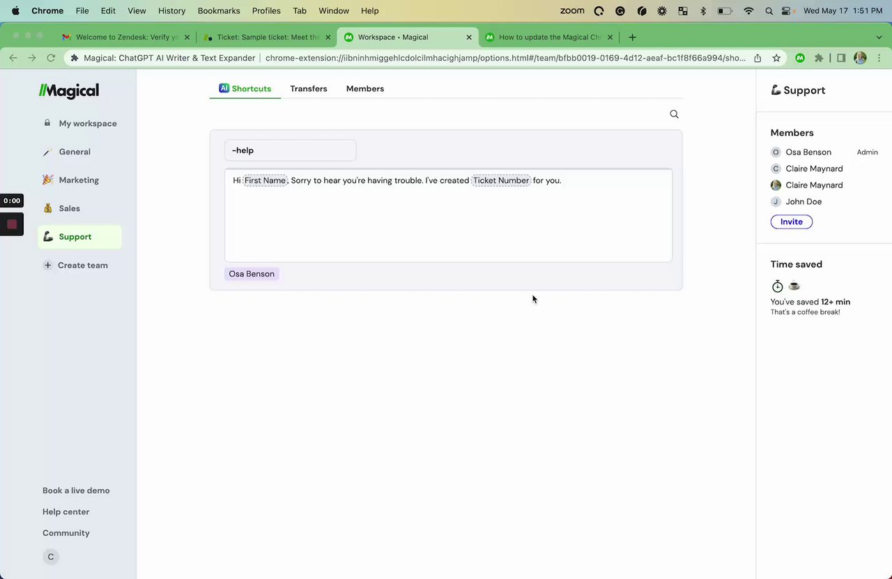
Task: Open Book a live demo link
Action: (76, 491)
